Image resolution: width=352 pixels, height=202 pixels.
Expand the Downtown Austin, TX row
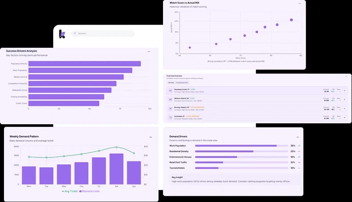(x=344, y=91)
